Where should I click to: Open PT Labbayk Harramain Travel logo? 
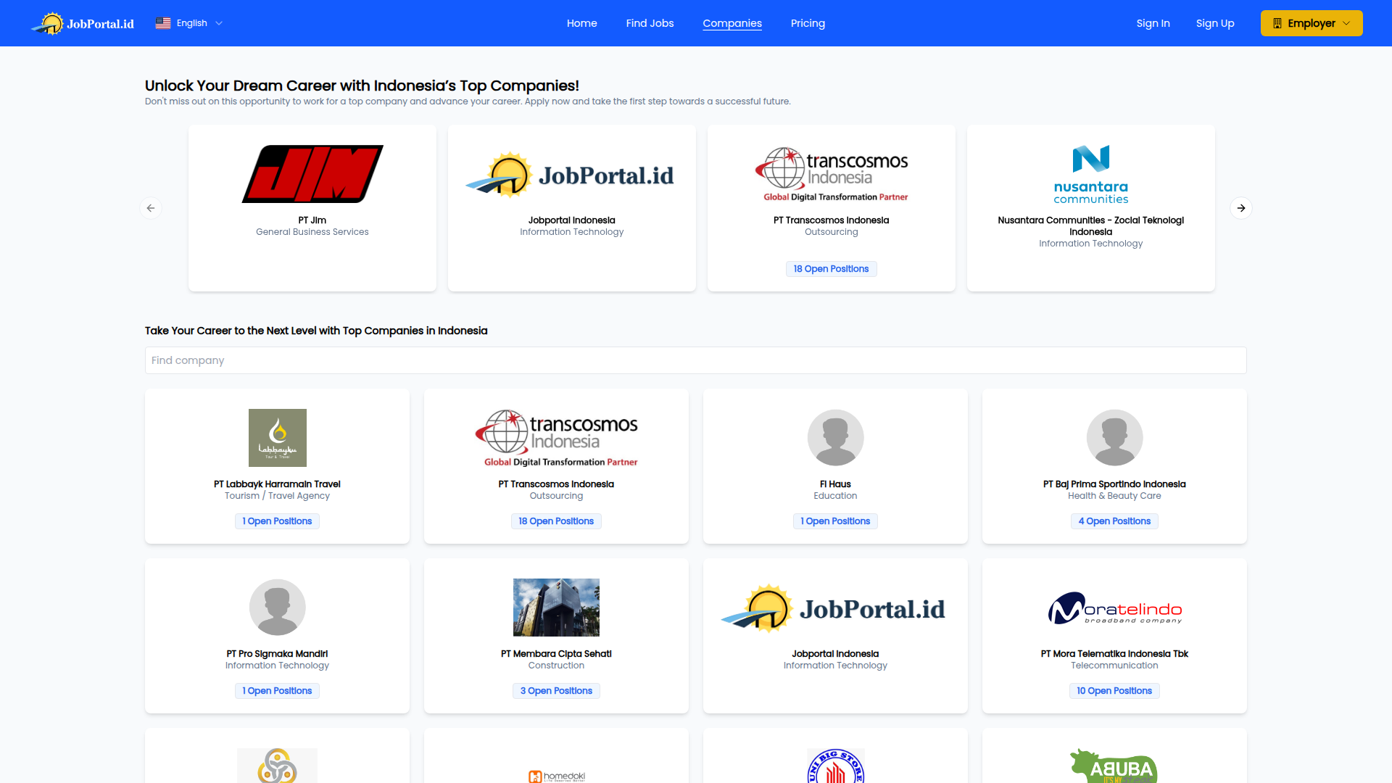coord(277,438)
